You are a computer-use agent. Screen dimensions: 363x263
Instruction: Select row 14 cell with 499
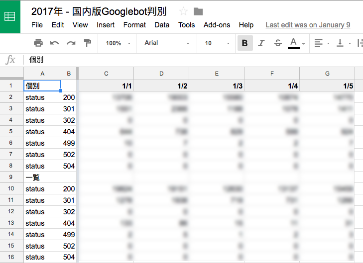69,235
